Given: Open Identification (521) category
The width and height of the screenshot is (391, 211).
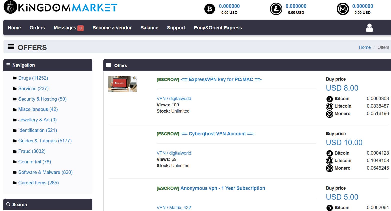Looking at the screenshot, I should [38, 130].
